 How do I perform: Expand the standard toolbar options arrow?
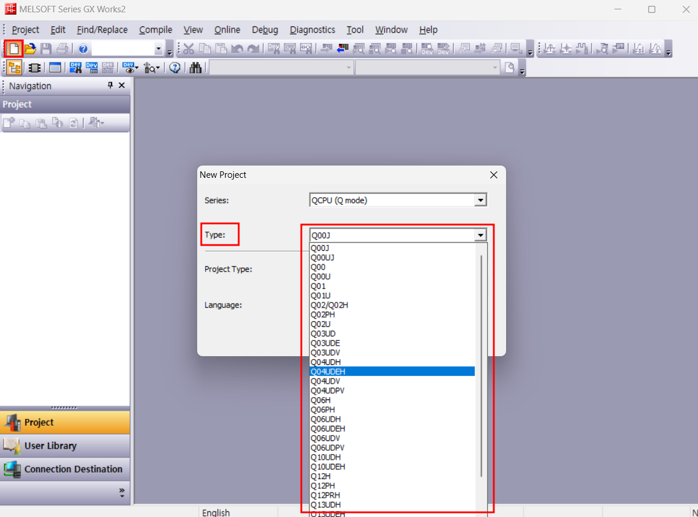pyautogui.click(x=170, y=49)
